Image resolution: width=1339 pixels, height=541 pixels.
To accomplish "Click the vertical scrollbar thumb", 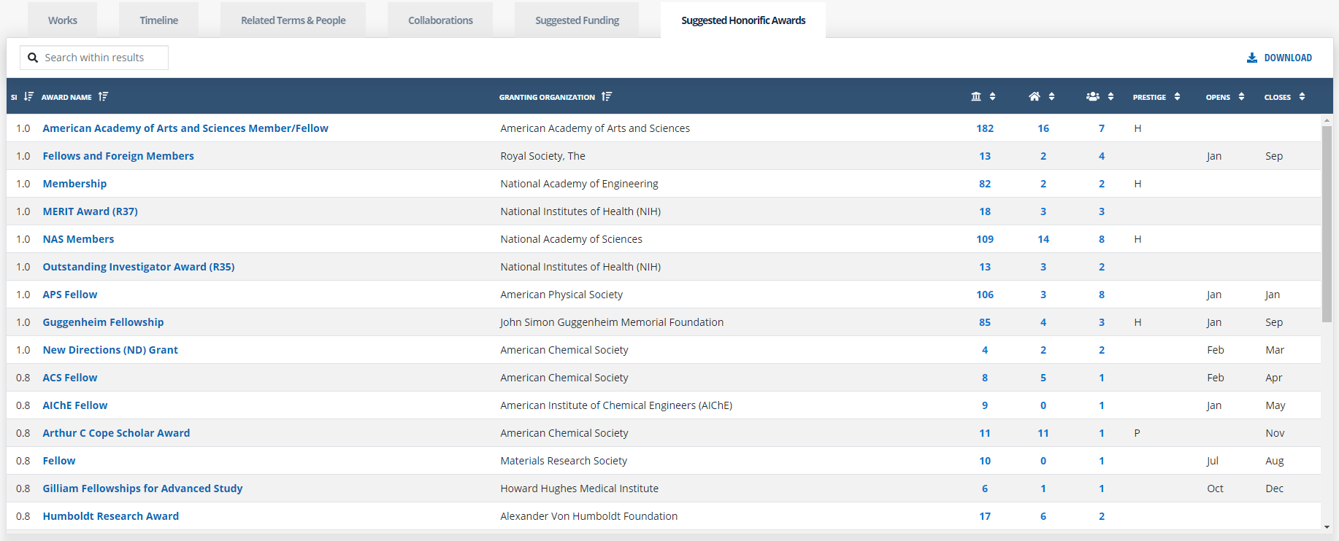I will pyautogui.click(x=1327, y=224).
